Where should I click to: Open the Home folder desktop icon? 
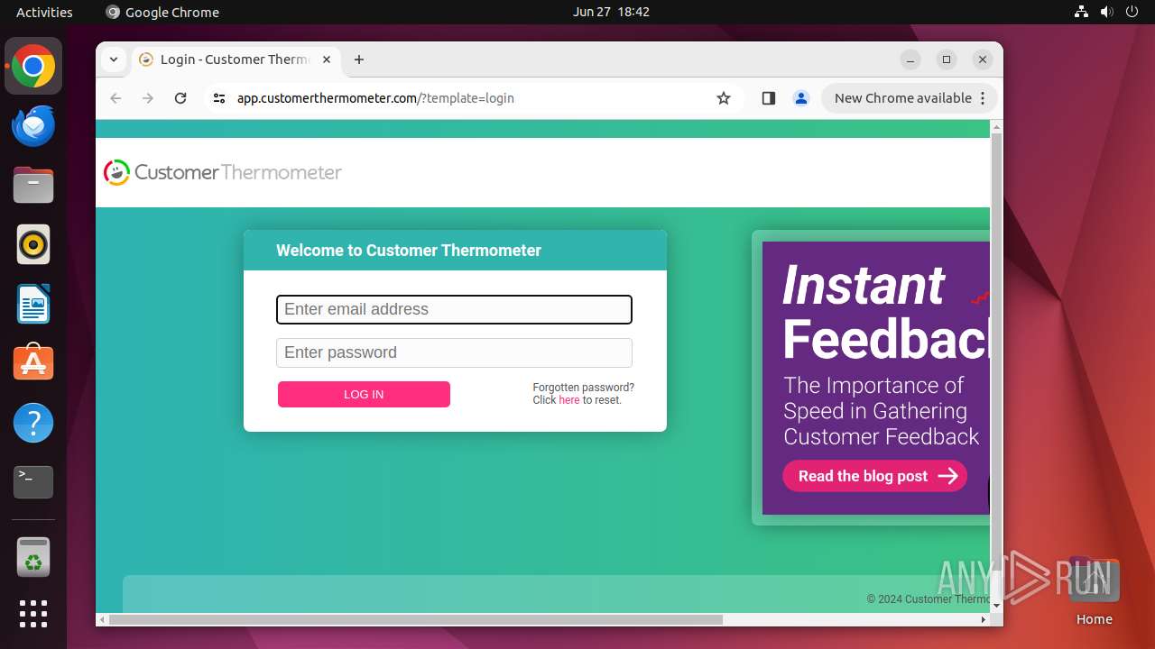point(1094,591)
